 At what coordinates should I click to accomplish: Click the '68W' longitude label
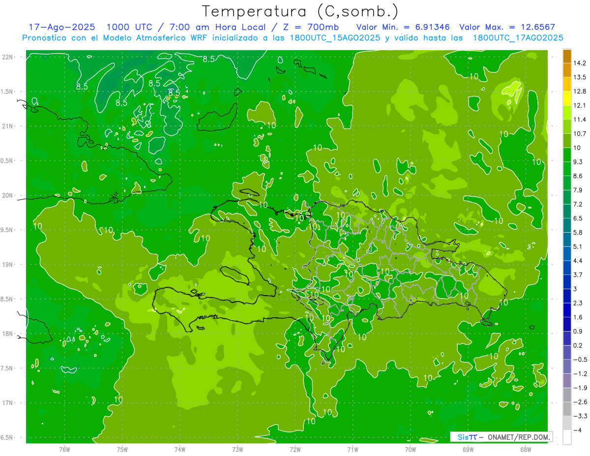pyautogui.click(x=526, y=450)
